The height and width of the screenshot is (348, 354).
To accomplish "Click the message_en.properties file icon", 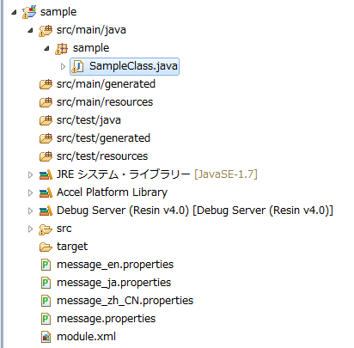I will click(x=46, y=265).
